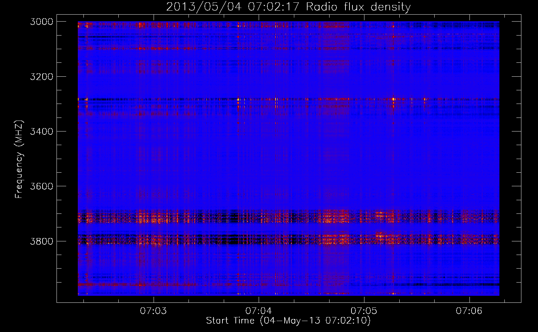
Task: Click the 3200 frequency tick label
Action: coord(42,77)
